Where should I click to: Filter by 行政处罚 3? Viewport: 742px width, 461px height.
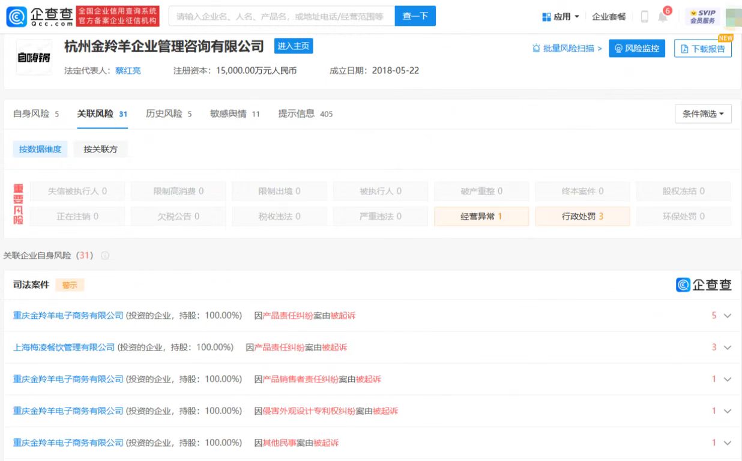pyautogui.click(x=582, y=216)
